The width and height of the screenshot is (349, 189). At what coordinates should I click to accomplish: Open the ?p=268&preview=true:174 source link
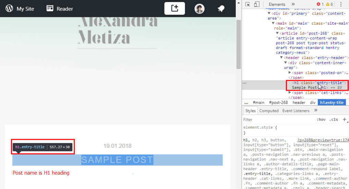click(323, 140)
